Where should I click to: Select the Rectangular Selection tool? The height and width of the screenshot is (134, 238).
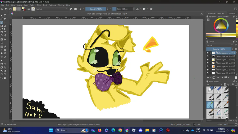[2, 64]
